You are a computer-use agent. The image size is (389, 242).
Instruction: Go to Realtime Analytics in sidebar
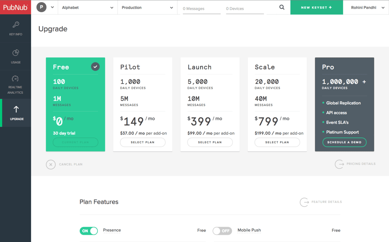16,84
